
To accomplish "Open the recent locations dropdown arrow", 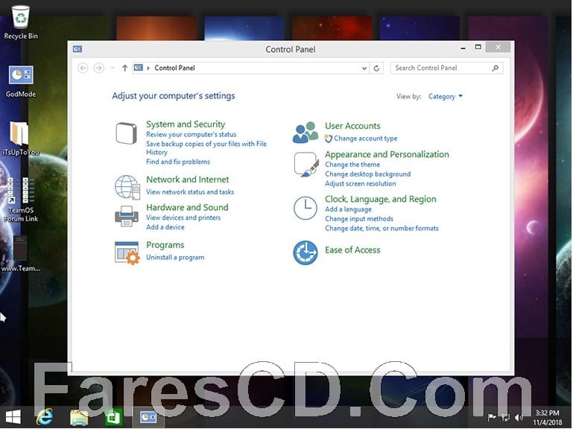I will click(x=113, y=68).
